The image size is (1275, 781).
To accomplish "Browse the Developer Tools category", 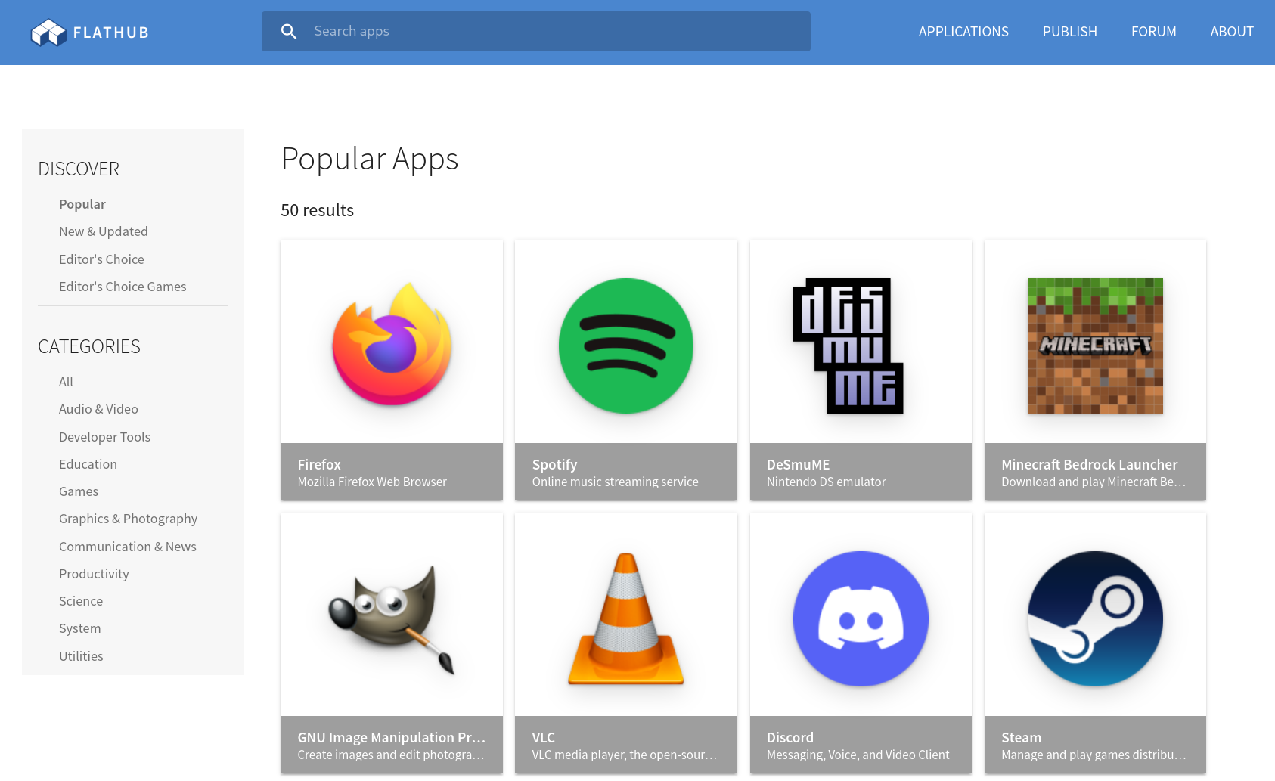I will click(104, 437).
